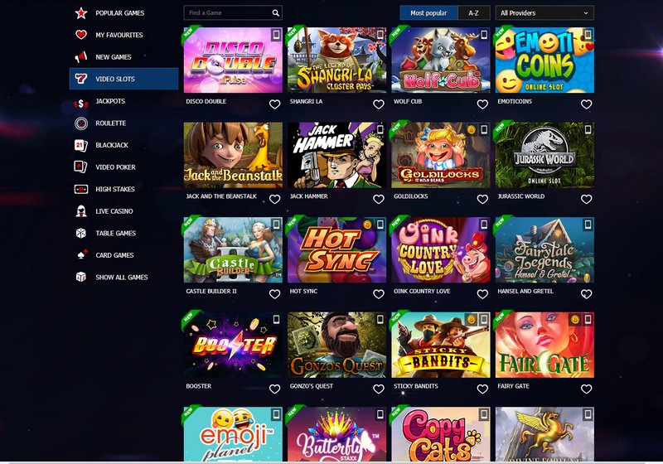Image resolution: width=663 pixels, height=464 pixels.
Task: Toggle favourite heart for Jurassic World
Action: (x=587, y=199)
